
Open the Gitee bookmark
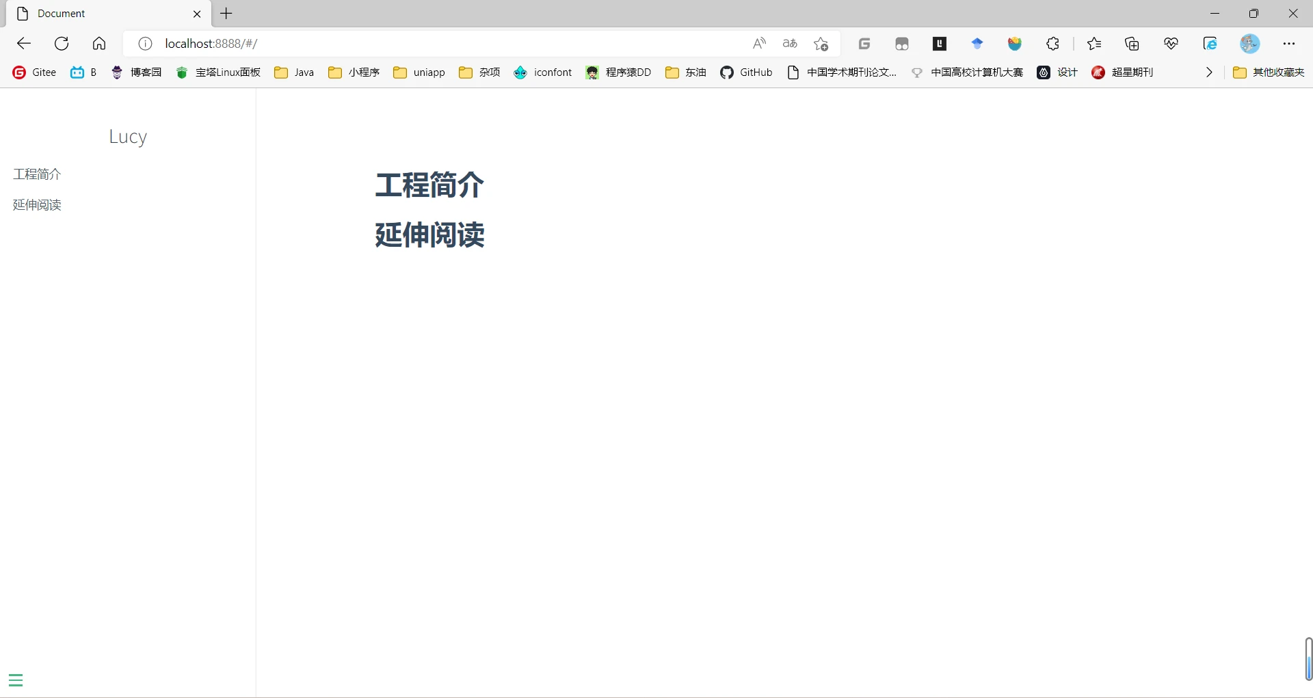pos(34,72)
